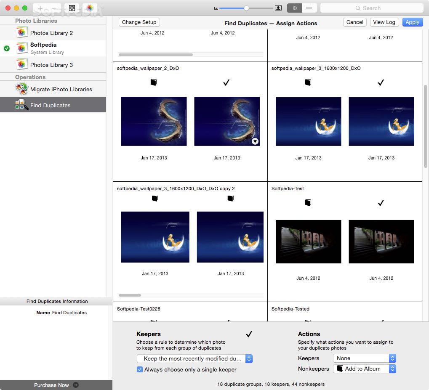
Task: Toggle keeper checkmark on second softpedia_wallpaper_3_1600x1200_DxO photo
Action: coord(381,82)
